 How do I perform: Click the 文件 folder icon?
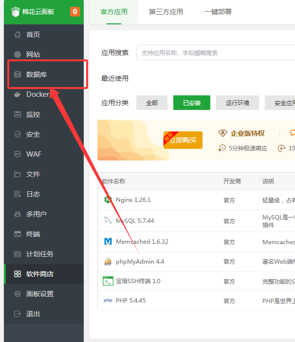[18, 174]
